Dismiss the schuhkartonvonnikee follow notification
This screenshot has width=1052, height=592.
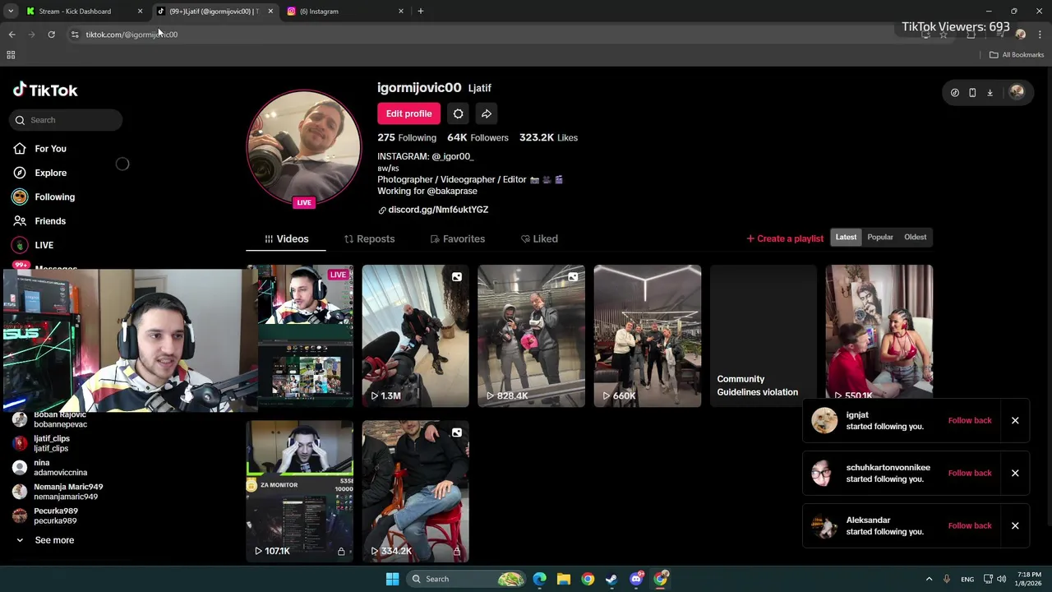[x=1015, y=473]
